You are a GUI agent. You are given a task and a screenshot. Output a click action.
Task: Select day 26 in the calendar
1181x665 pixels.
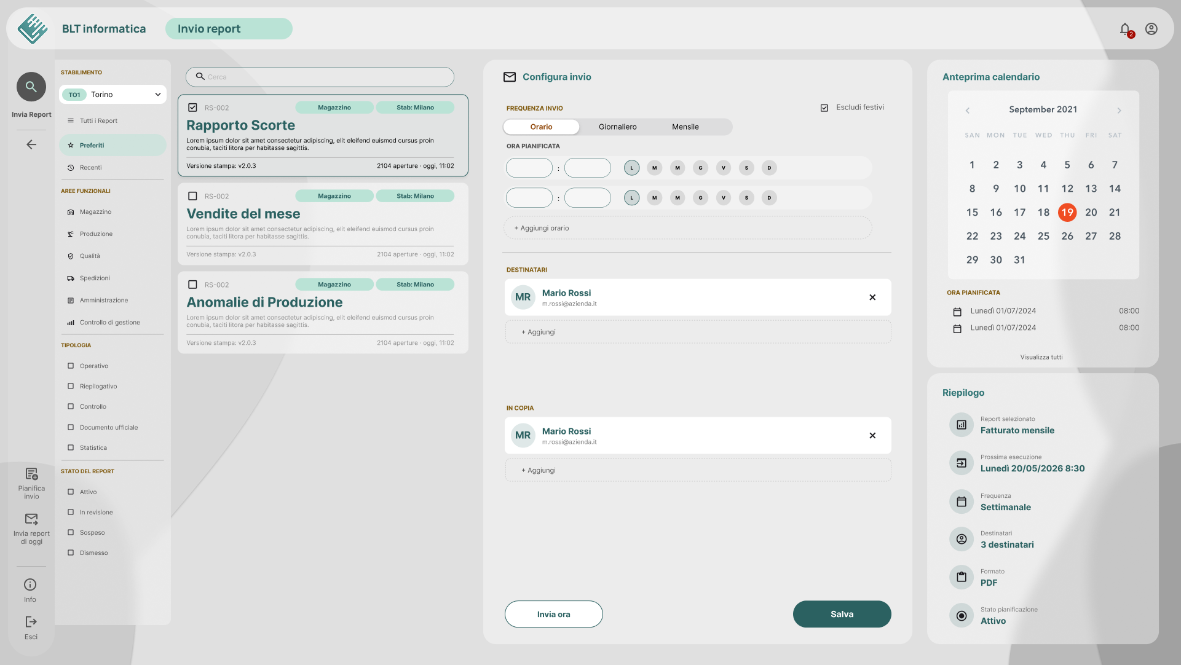(x=1067, y=236)
